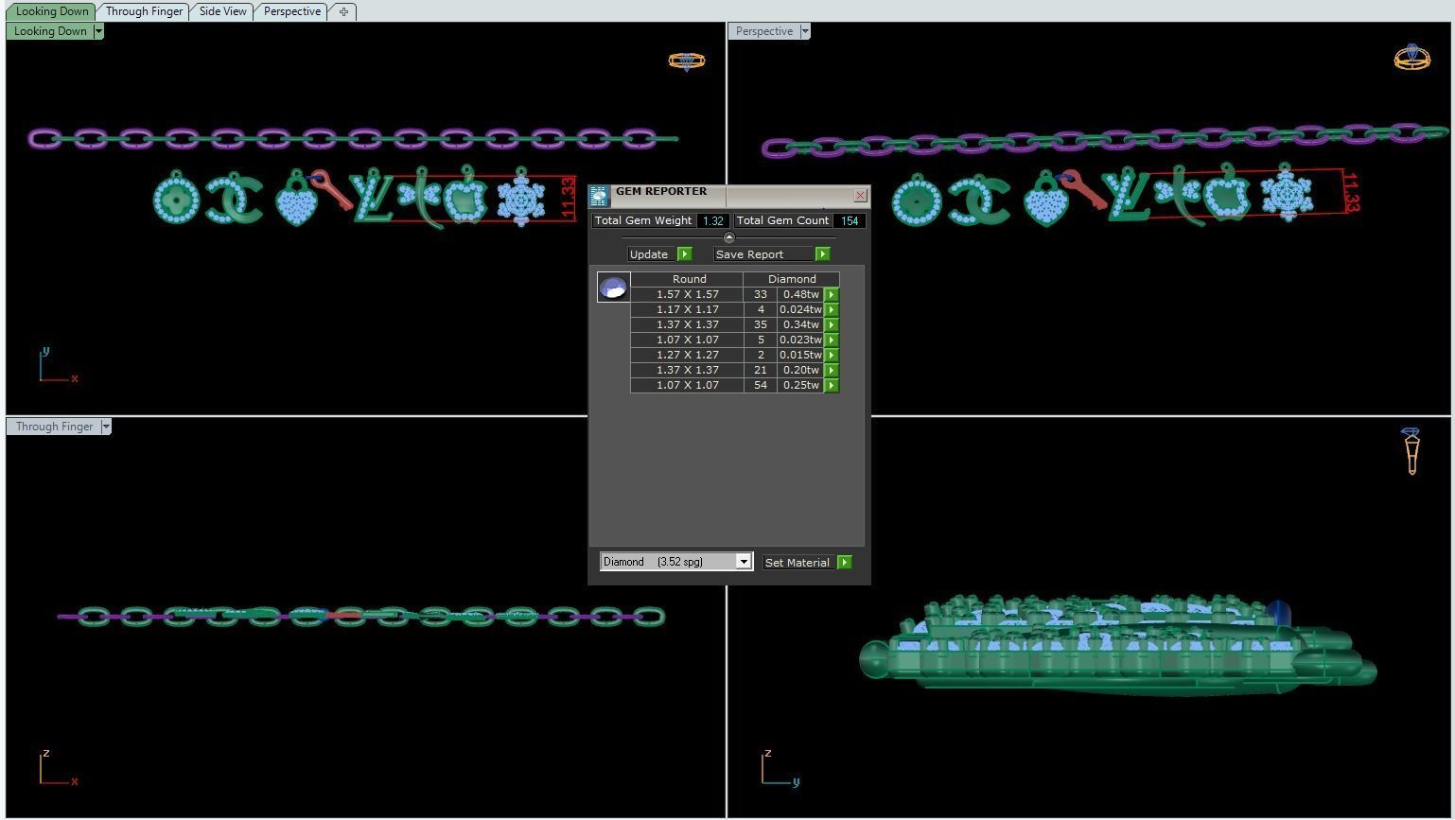Click the green arrow for the 0.015tw row
This screenshot has width=1455, height=820.
tap(832, 355)
